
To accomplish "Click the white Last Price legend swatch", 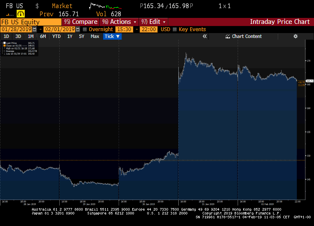I will coord(4,43).
